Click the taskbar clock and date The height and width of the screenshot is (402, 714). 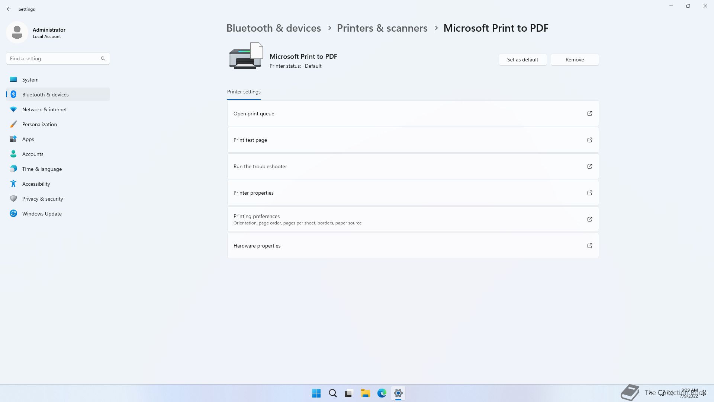(689, 393)
